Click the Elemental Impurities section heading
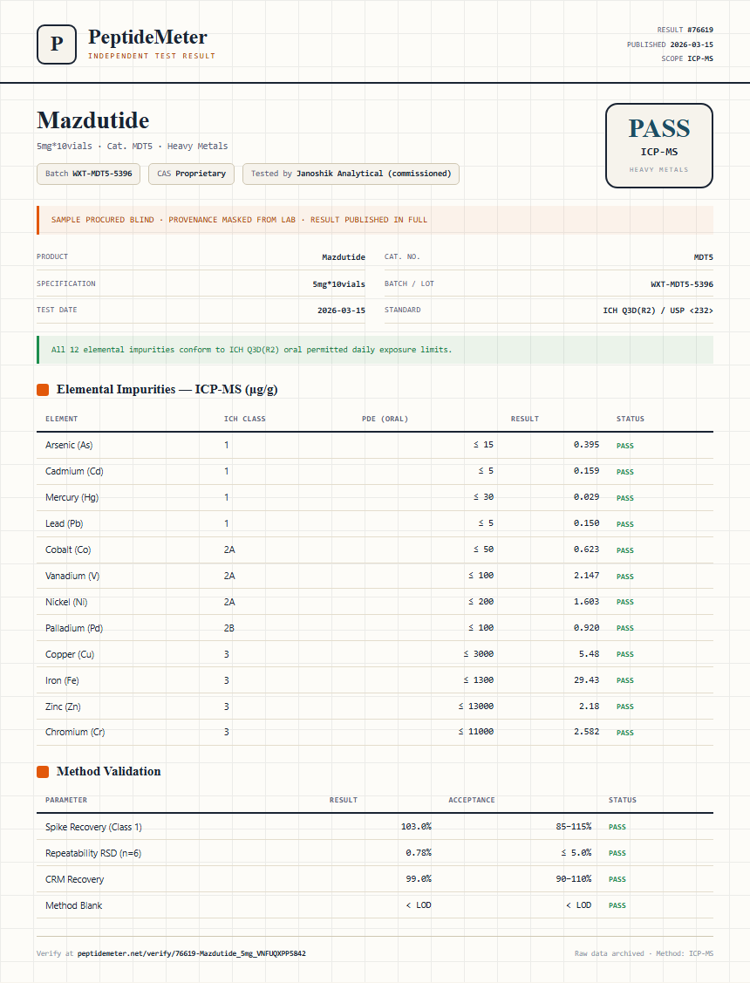The width and height of the screenshot is (750, 983). coord(167,390)
